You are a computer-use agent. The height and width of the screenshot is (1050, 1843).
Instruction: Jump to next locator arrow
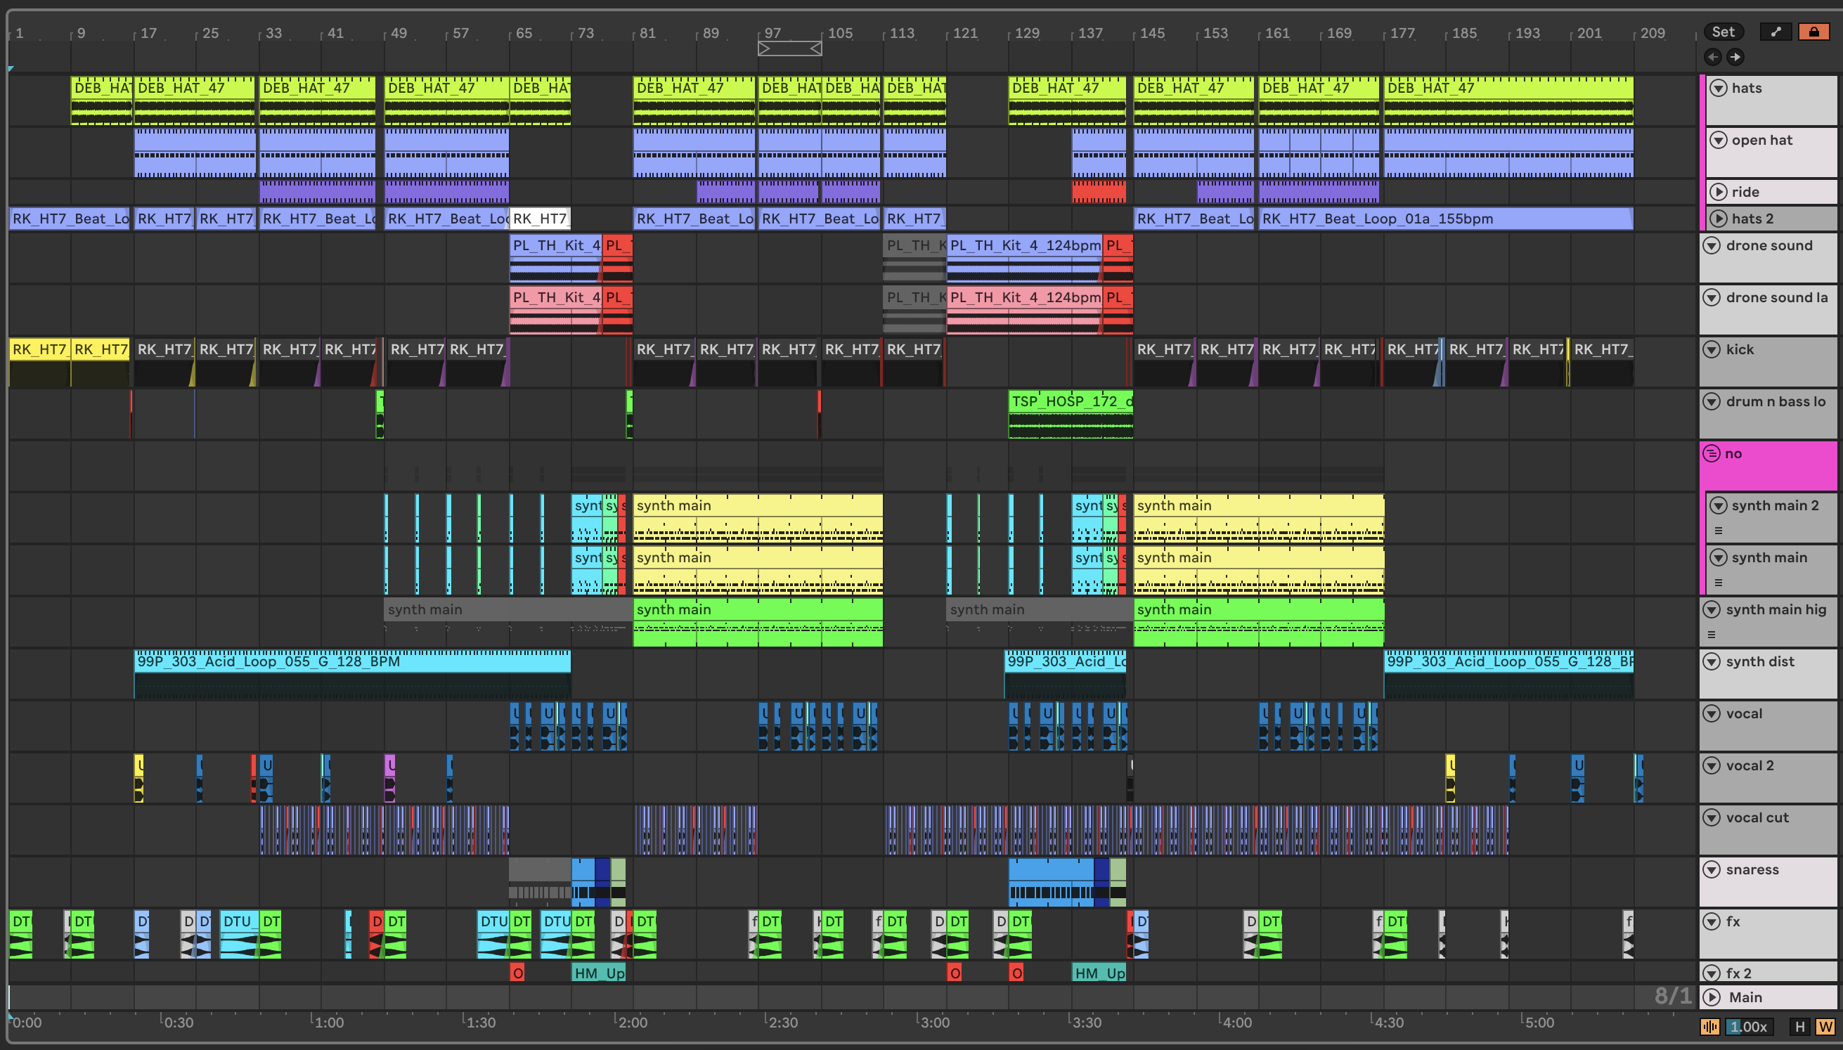click(1735, 56)
